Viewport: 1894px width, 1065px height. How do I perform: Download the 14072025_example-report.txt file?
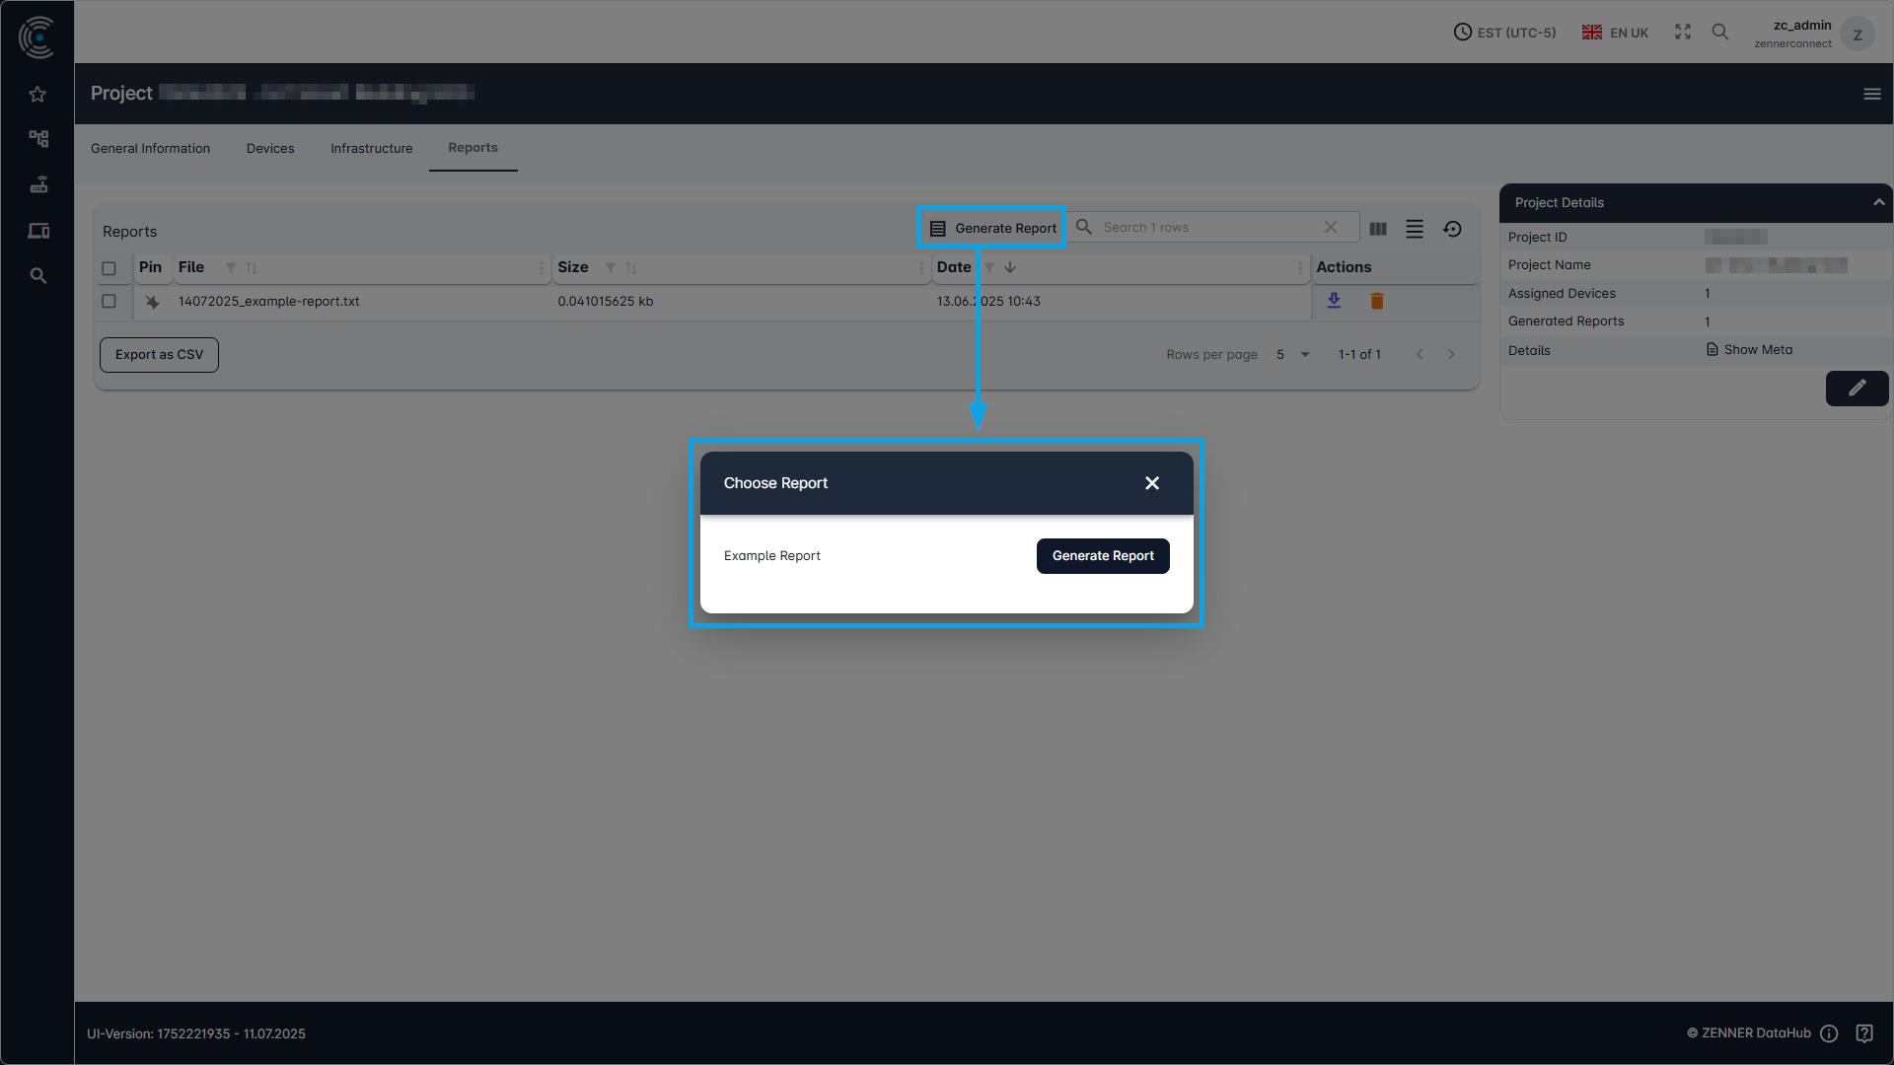pyautogui.click(x=1334, y=301)
